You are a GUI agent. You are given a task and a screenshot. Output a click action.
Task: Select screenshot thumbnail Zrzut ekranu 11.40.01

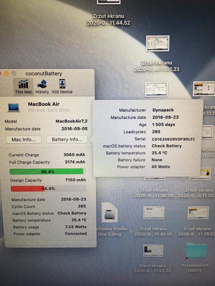coord(154,213)
